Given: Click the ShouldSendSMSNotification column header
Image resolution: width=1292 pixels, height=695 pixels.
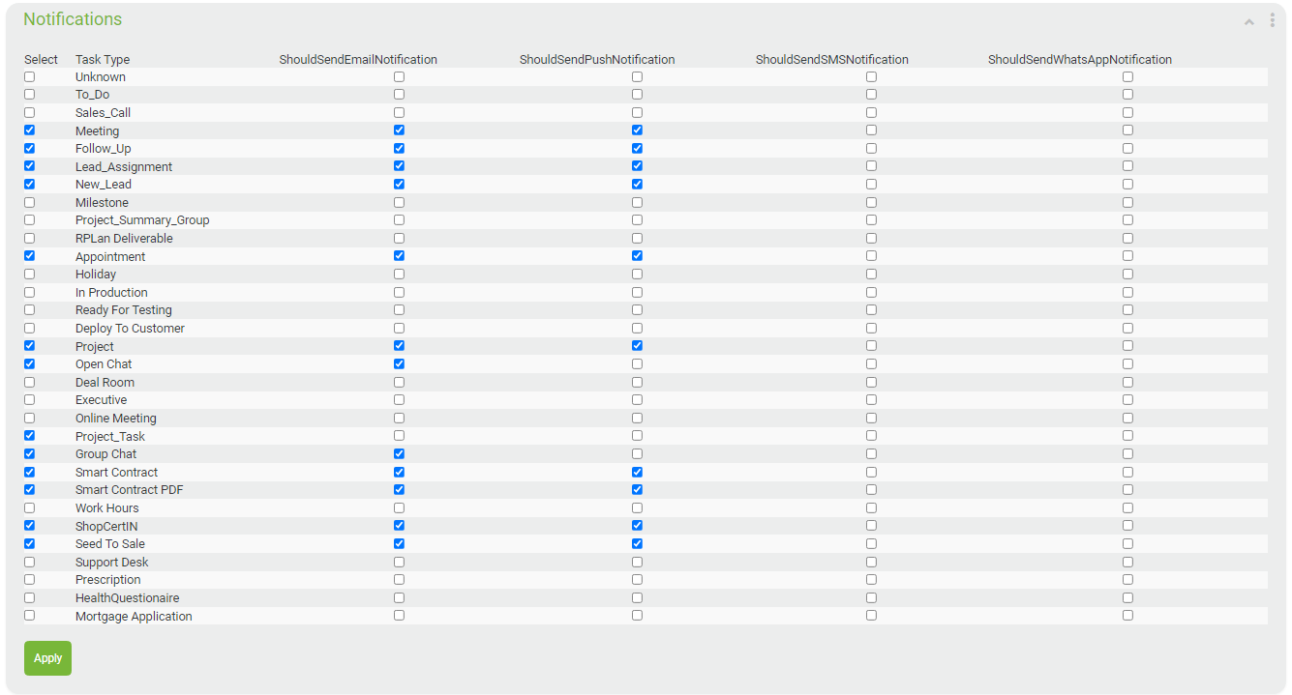Looking at the screenshot, I should 832,60.
